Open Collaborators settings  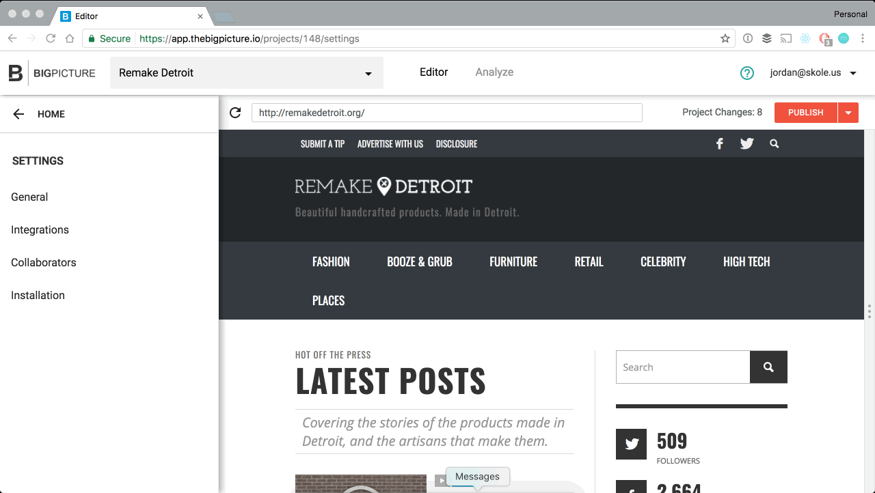tap(44, 263)
